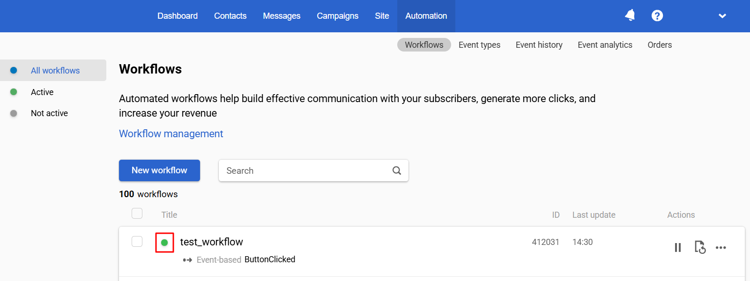Open the notifications bell
Image resolution: width=750 pixels, height=281 pixels.
630,15
